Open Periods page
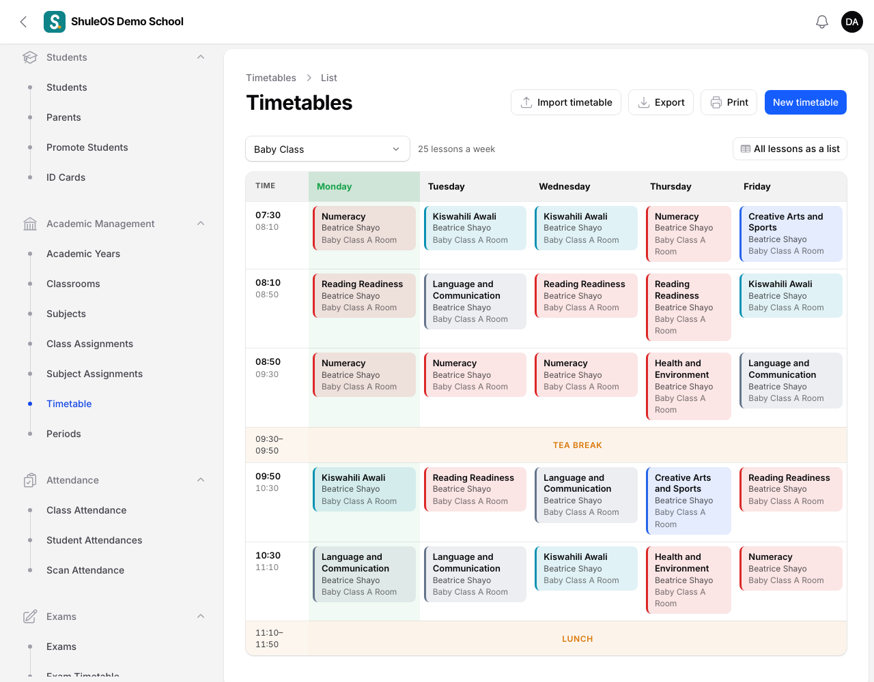The image size is (874, 682). click(64, 434)
